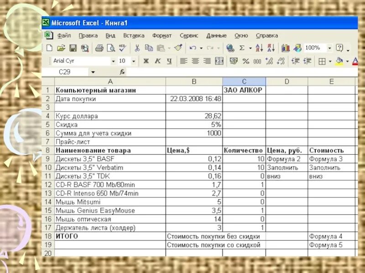Merge and center cells
Image resolution: width=365 pixels, height=273 pixels.
pyautogui.click(x=219, y=61)
